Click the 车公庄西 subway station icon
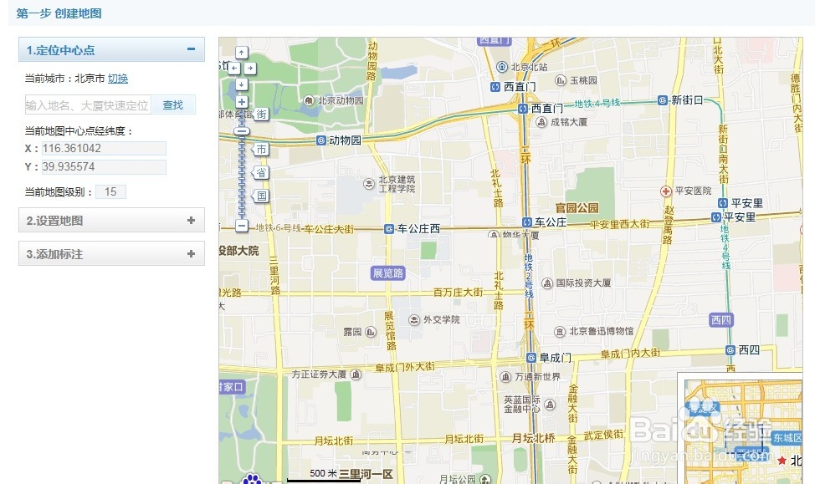The height and width of the screenshot is (484, 820). 388,229
